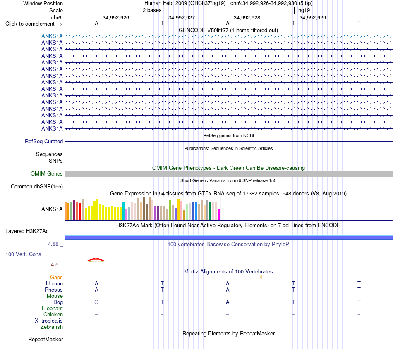The height and width of the screenshot is (349, 393).
Task: Click the Elephant species row label
Action: click(52, 308)
